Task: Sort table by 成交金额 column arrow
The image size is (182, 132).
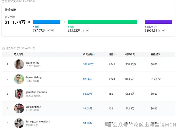Action: (94, 54)
